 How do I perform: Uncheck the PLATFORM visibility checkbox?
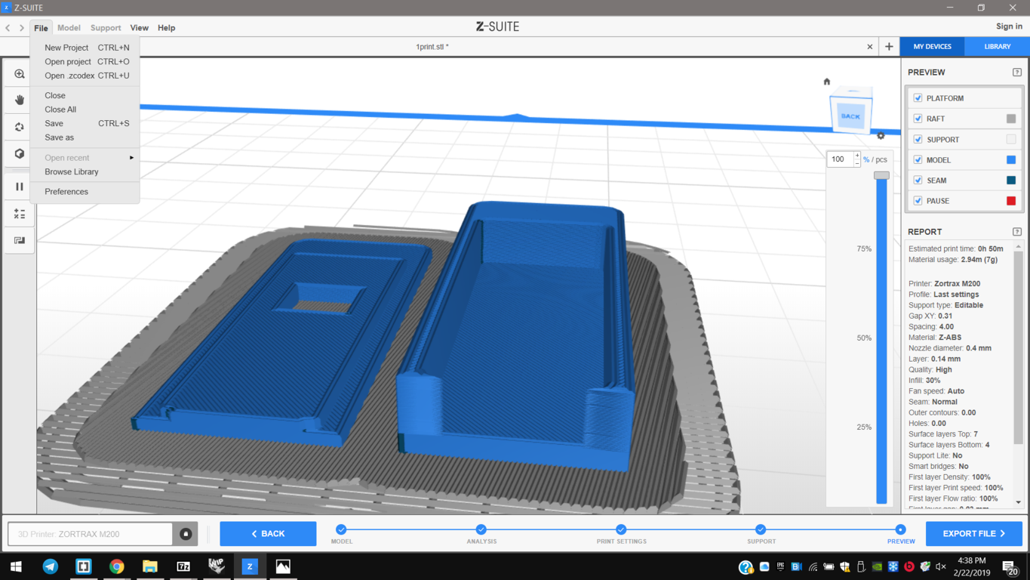point(918,98)
